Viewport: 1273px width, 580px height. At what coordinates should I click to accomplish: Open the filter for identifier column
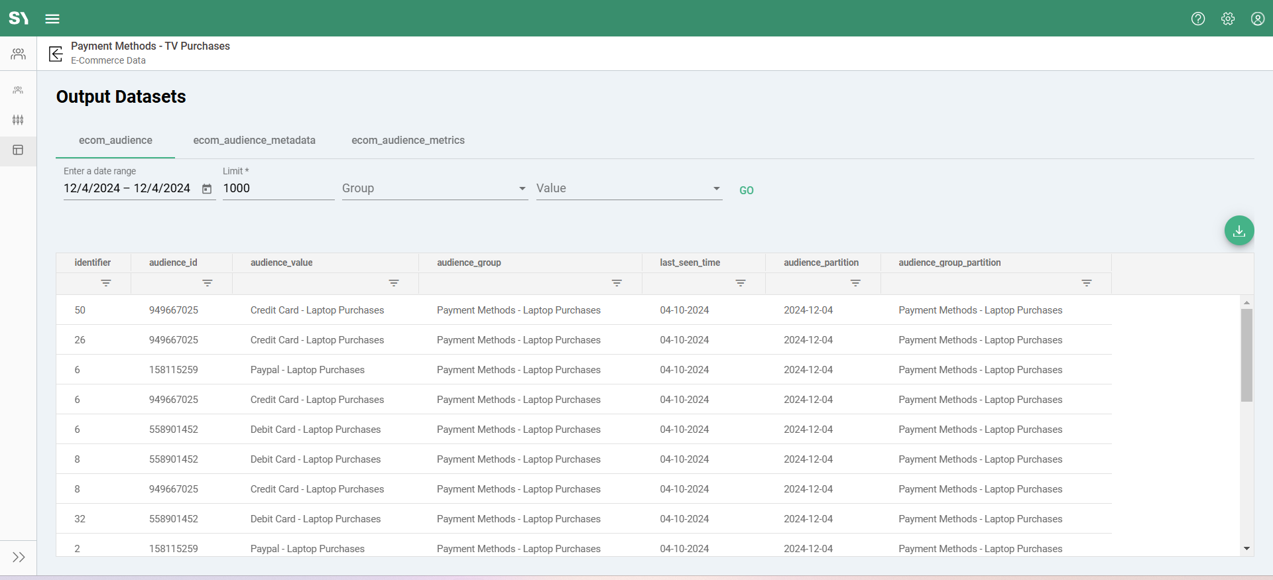105,283
